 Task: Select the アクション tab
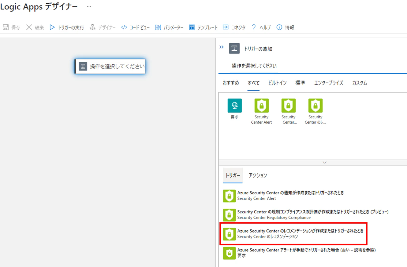258,175
